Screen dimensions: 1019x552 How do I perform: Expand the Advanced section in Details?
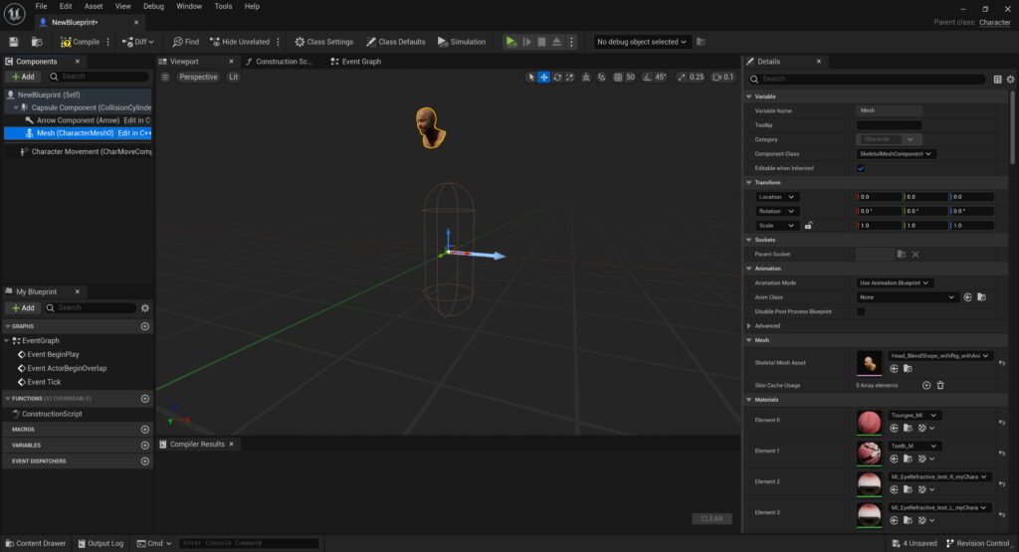pos(749,325)
